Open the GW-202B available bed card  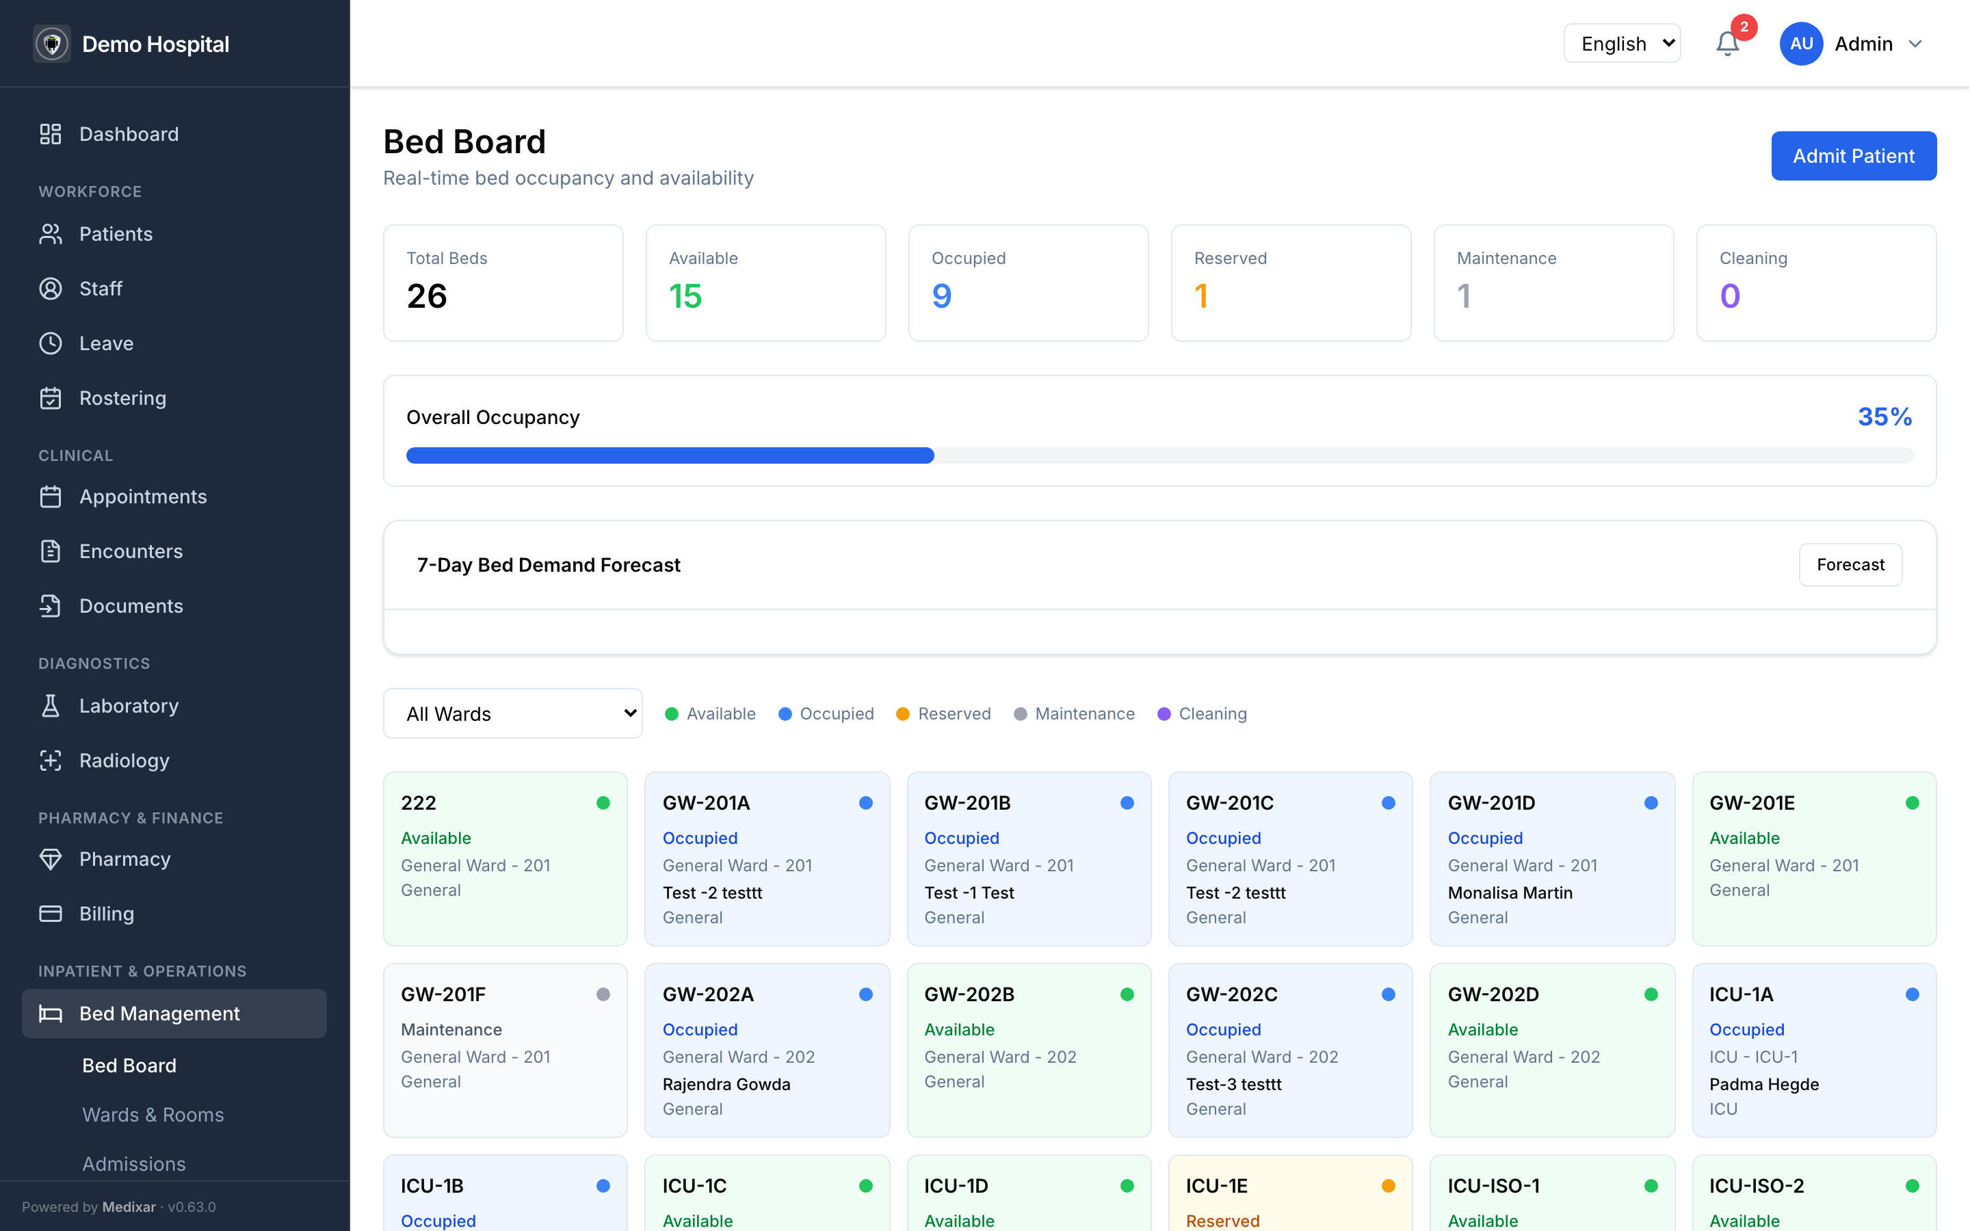click(x=1029, y=1050)
